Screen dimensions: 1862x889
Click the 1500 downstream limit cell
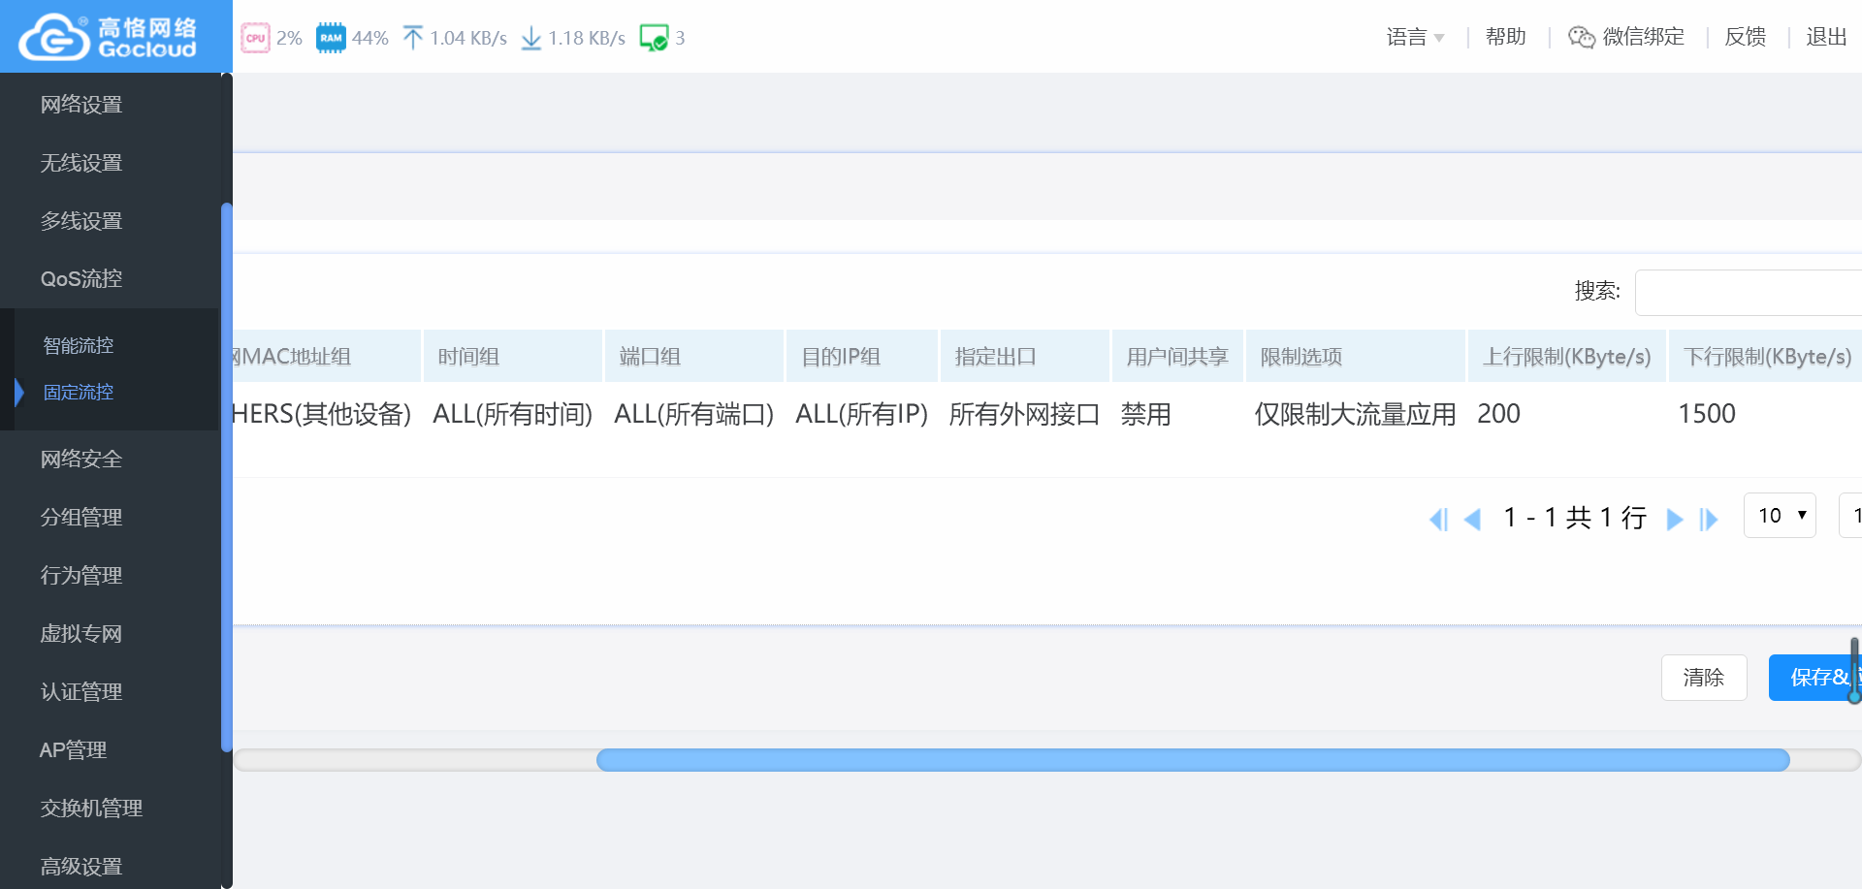pos(1707,414)
